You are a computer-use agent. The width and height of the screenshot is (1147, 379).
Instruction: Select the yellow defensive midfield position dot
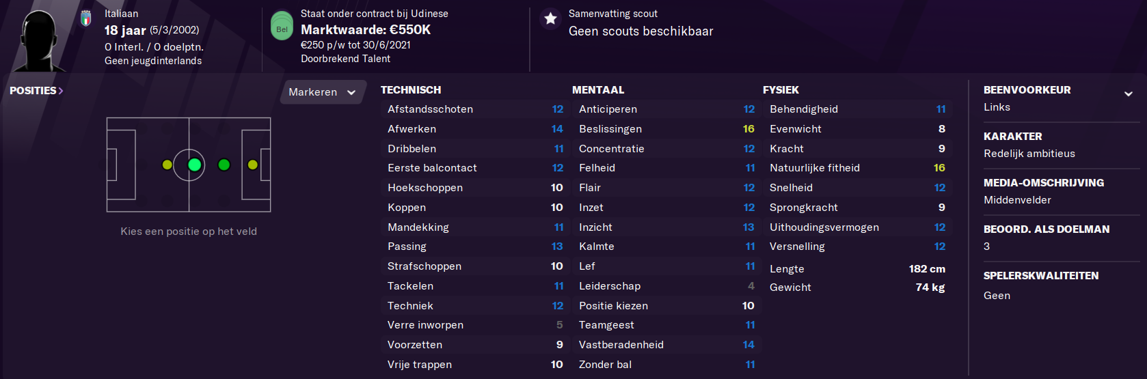pyautogui.click(x=167, y=165)
